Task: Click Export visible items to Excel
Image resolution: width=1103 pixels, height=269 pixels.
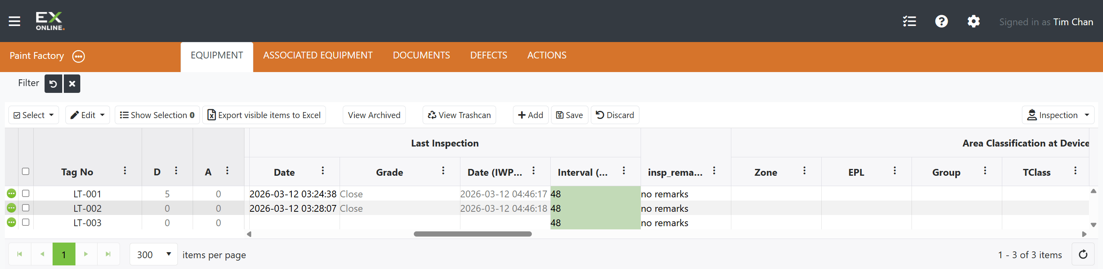Action: coord(264,115)
